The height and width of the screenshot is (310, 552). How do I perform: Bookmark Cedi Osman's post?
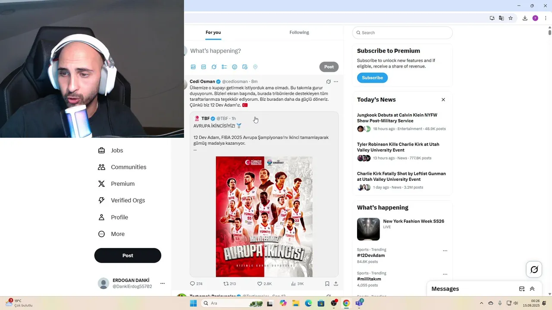point(327,284)
